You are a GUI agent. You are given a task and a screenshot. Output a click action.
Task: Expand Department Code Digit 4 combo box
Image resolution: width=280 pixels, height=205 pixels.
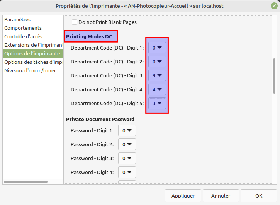tap(157, 89)
